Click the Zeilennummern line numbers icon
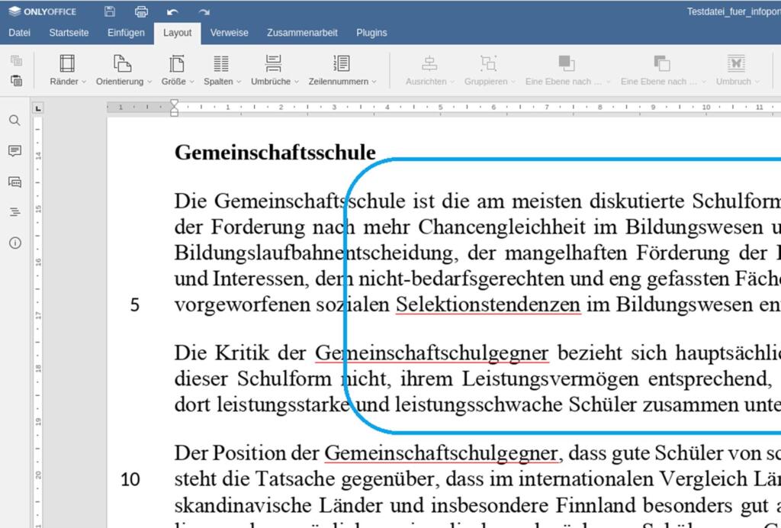The height and width of the screenshot is (528, 781). [342, 64]
